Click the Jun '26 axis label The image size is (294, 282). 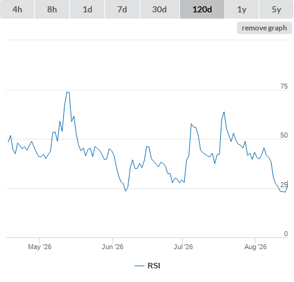(112, 247)
